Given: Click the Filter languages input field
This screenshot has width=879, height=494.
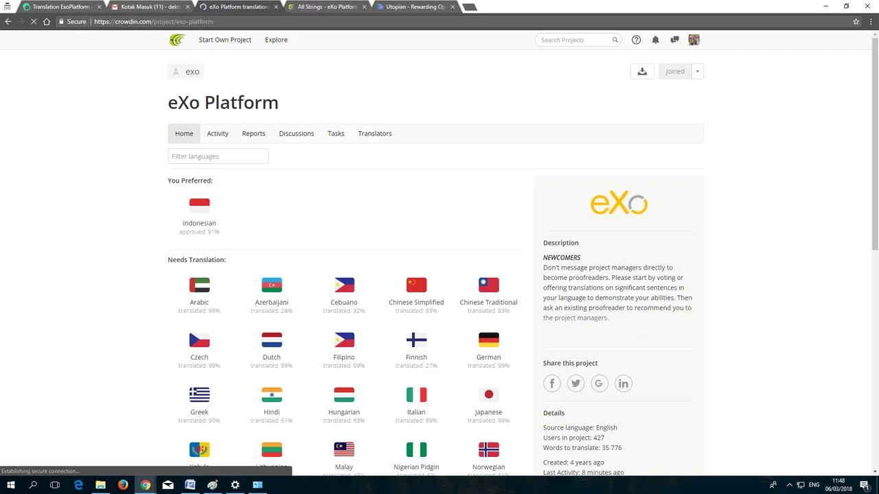Looking at the screenshot, I should [x=218, y=156].
